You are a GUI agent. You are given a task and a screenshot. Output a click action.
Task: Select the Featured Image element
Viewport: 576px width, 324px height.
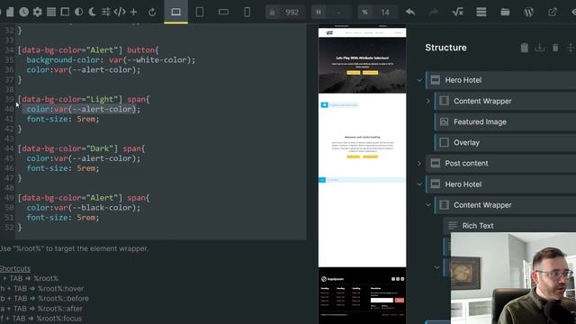click(x=505, y=121)
